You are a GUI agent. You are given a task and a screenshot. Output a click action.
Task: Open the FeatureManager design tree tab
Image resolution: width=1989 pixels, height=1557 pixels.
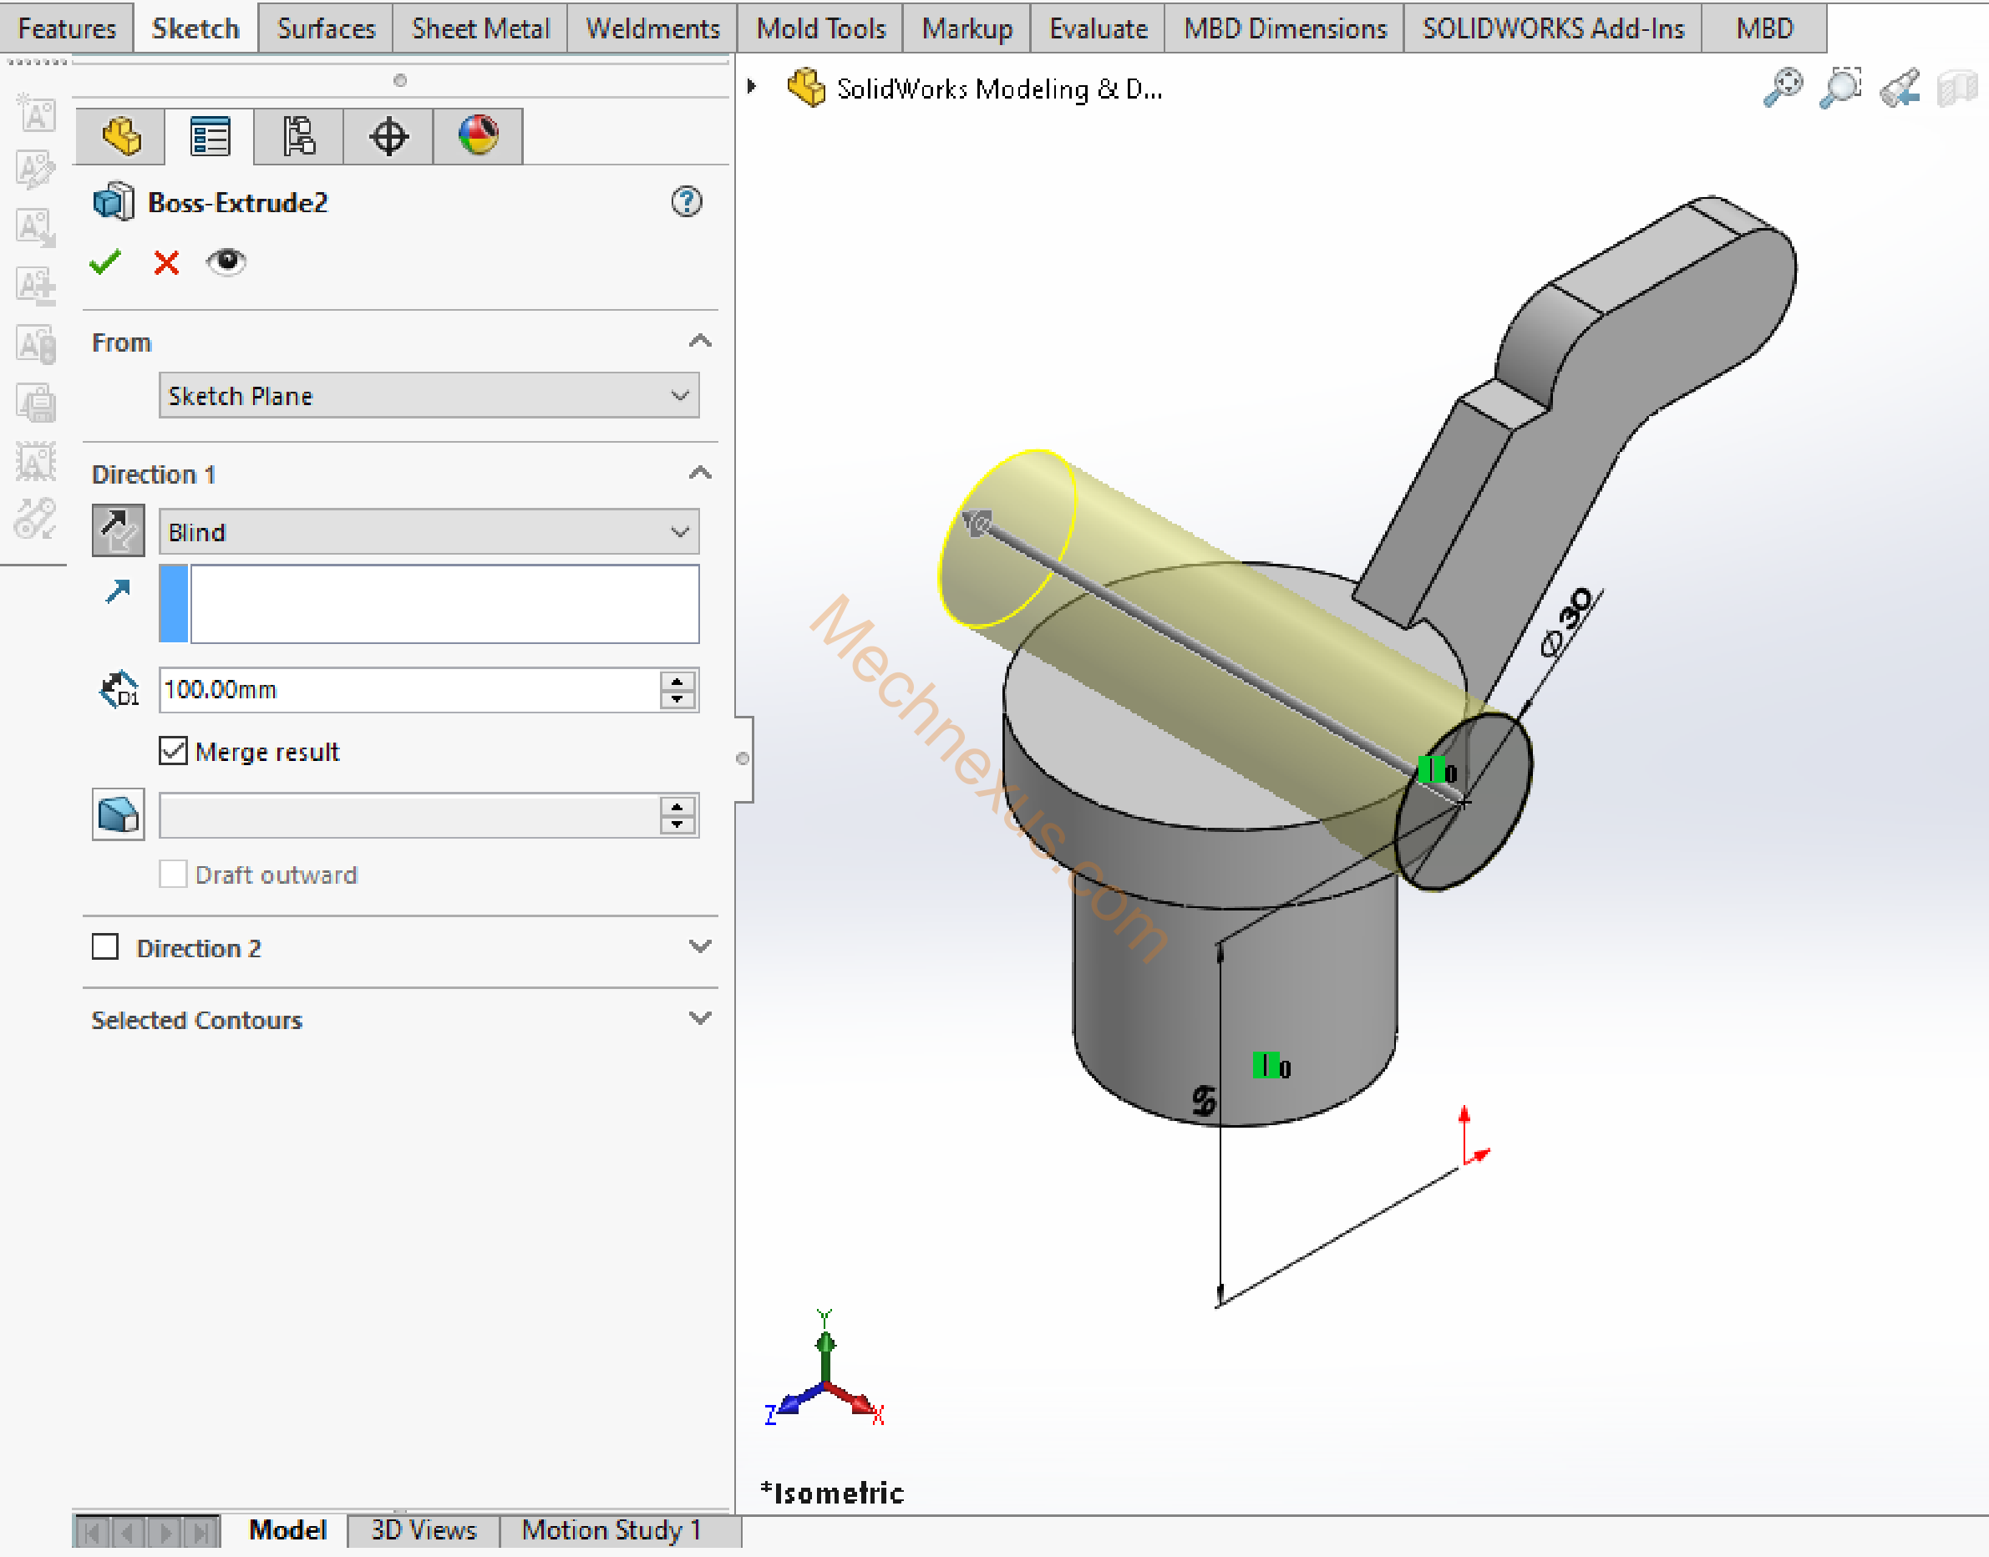click(x=121, y=137)
